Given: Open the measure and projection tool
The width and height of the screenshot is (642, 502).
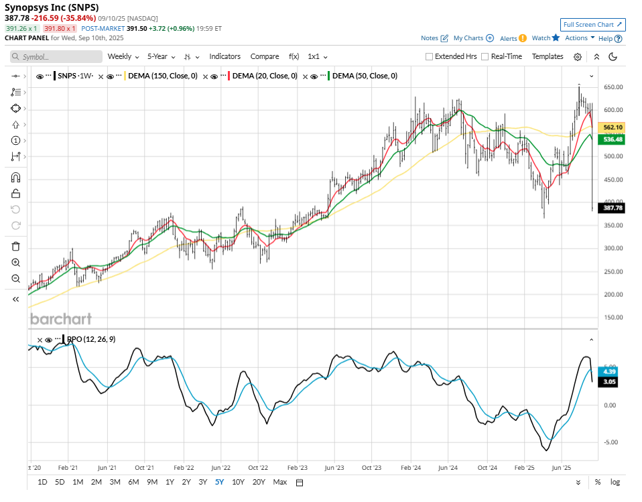Looking at the screenshot, I should click(x=15, y=156).
